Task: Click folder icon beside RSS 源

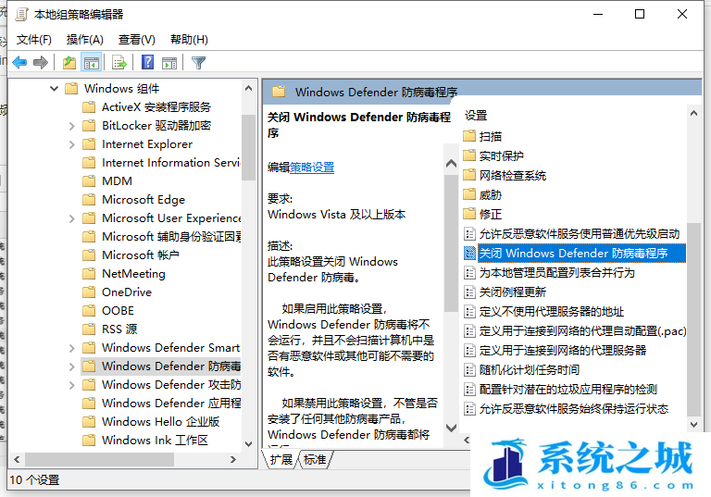Action: pos(89,329)
